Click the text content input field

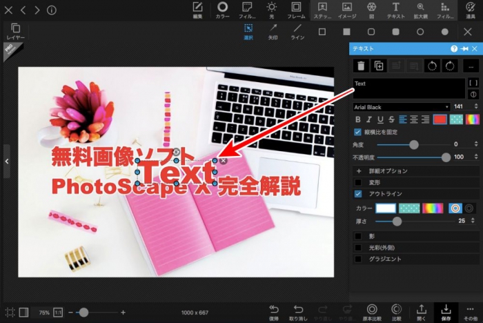click(408, 88)
